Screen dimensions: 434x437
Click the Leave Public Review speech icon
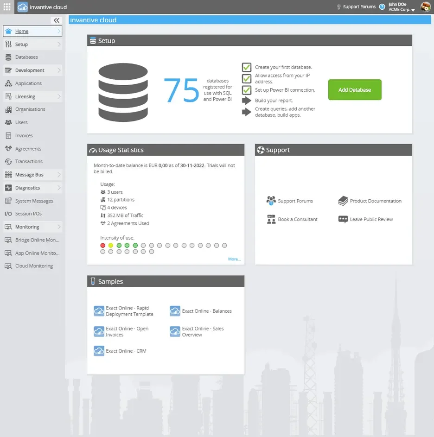[343, 219]
